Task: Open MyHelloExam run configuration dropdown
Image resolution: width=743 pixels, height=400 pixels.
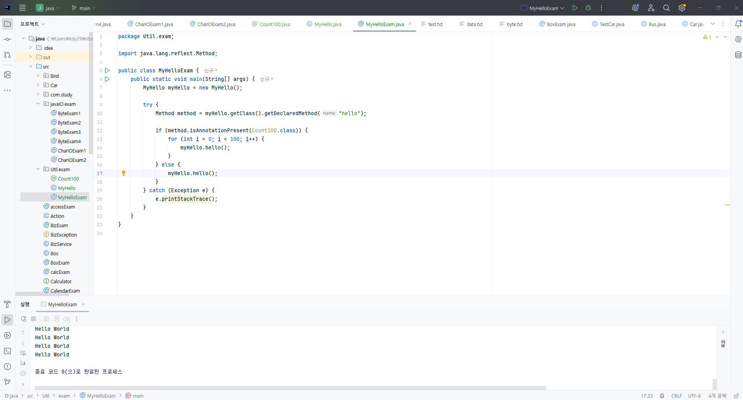Action: (543, 8)
